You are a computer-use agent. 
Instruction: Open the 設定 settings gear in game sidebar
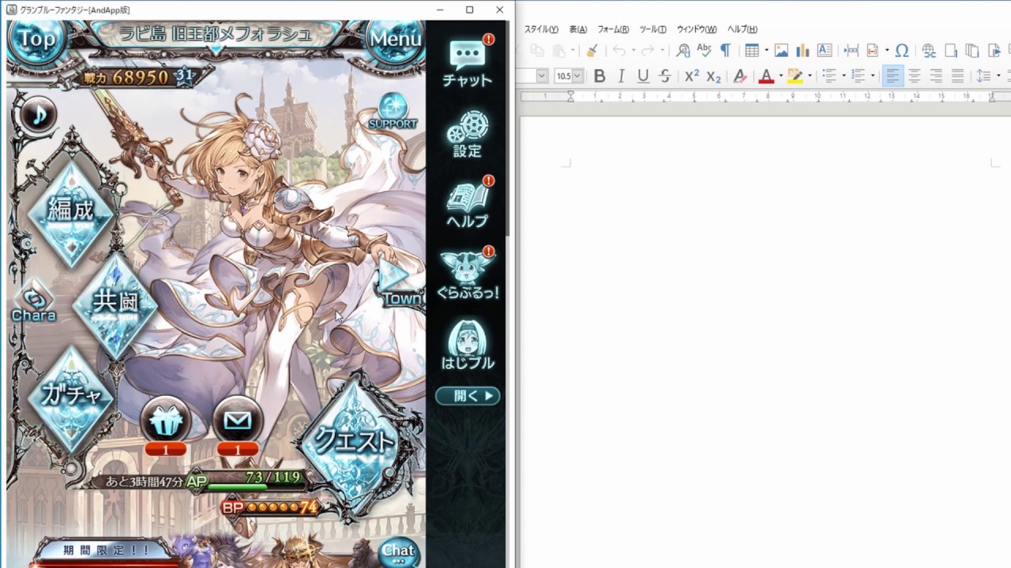point(468,134)
